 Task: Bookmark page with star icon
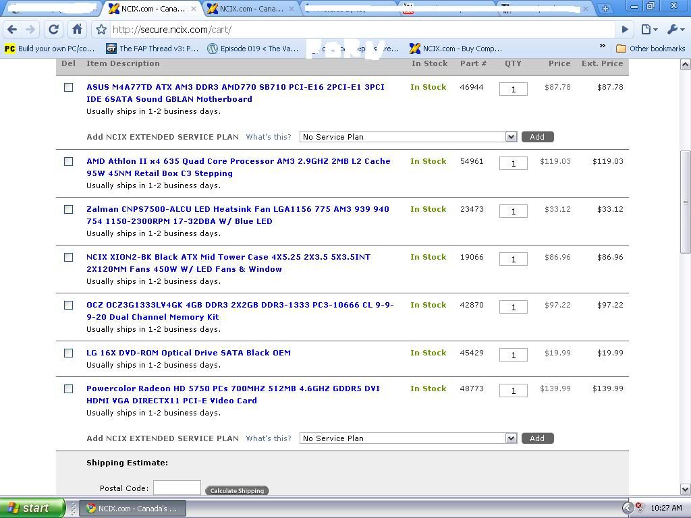point(101,30)
